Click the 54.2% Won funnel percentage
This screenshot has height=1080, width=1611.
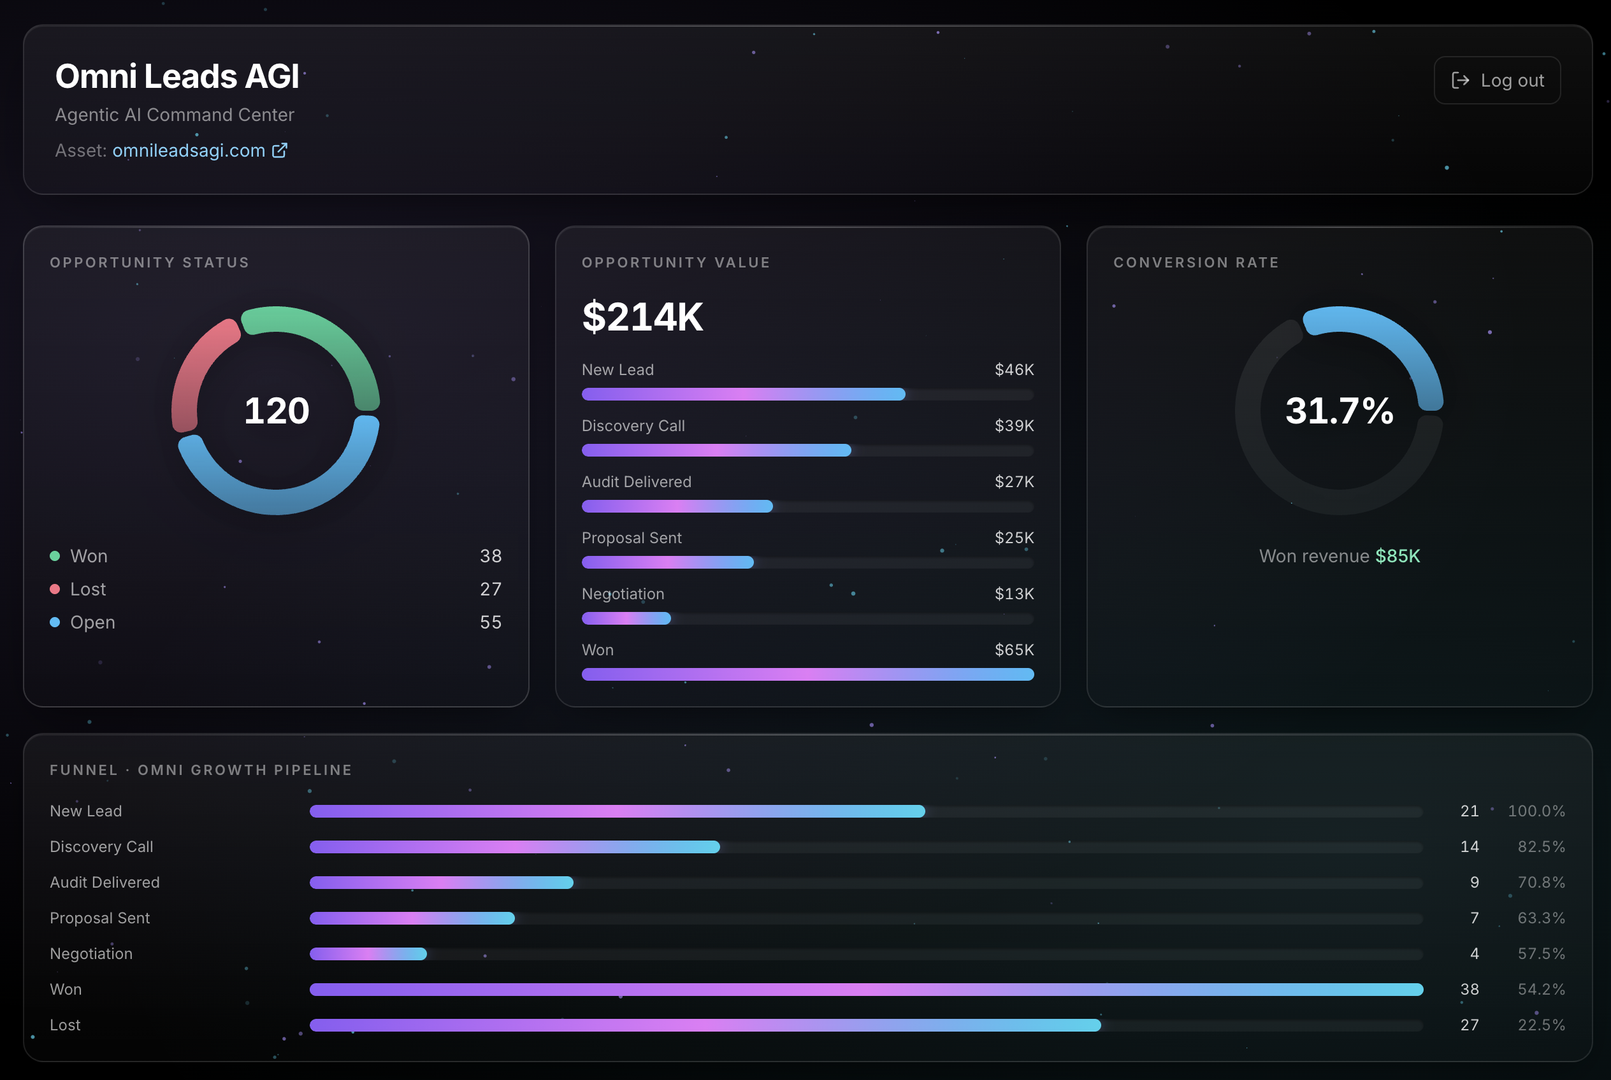(1542, 989)
